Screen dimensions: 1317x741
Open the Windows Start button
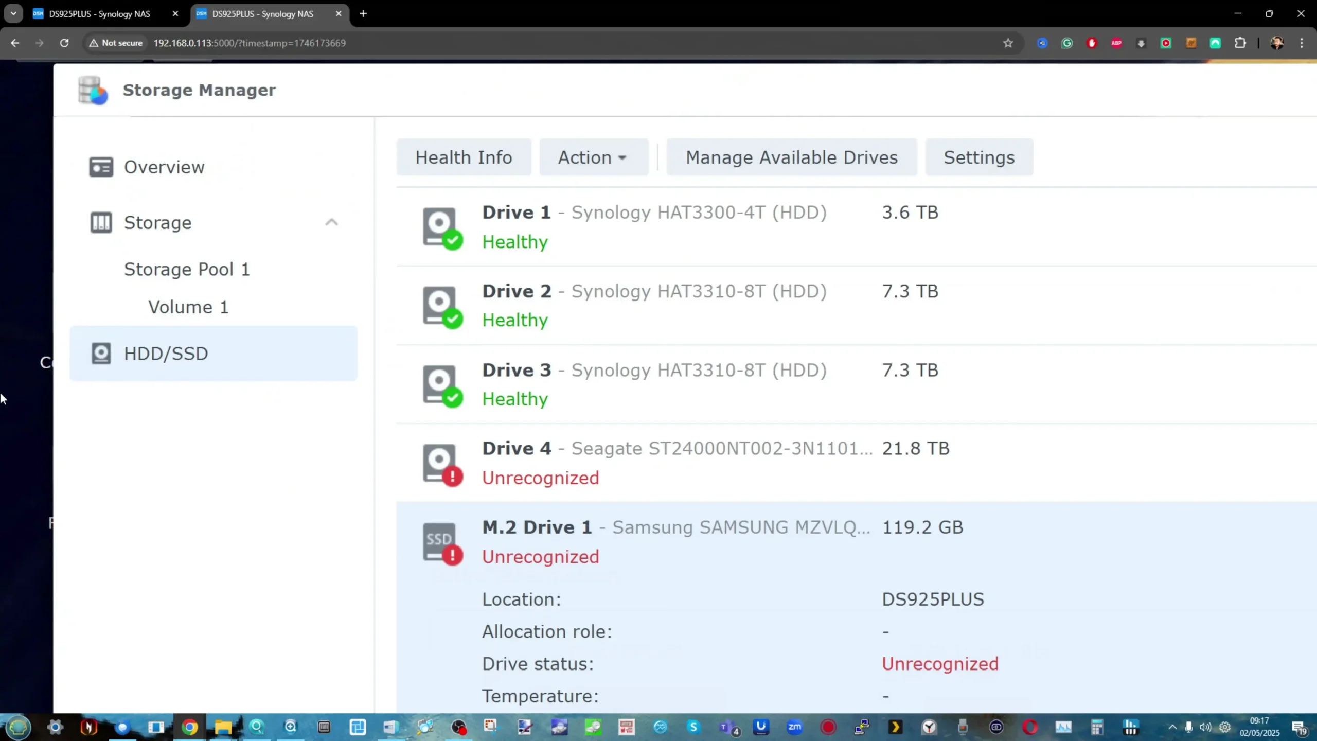(x=18, y=727)
